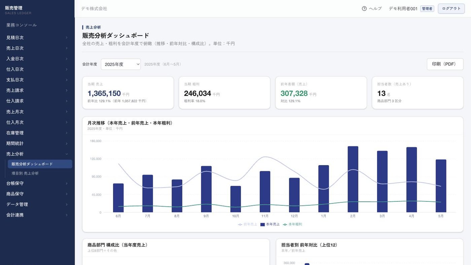Open the ヘルプ link
This screenshot has height=265, width=471.
pos(375,9)
